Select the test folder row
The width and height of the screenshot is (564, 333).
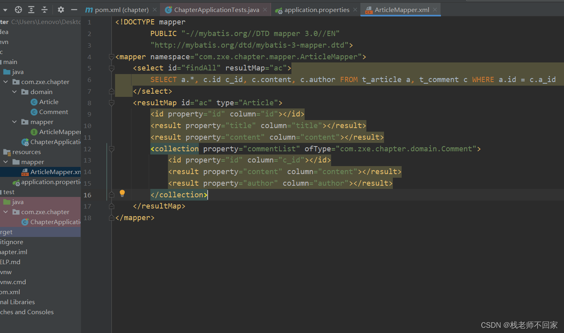40,192
